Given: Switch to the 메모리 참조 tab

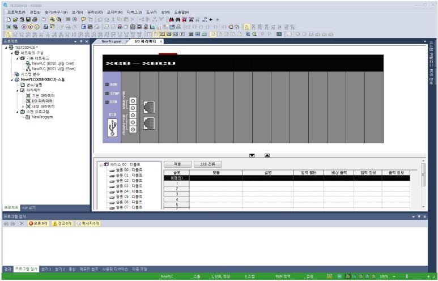Looking at the screenshot, I should coord(89,269).
